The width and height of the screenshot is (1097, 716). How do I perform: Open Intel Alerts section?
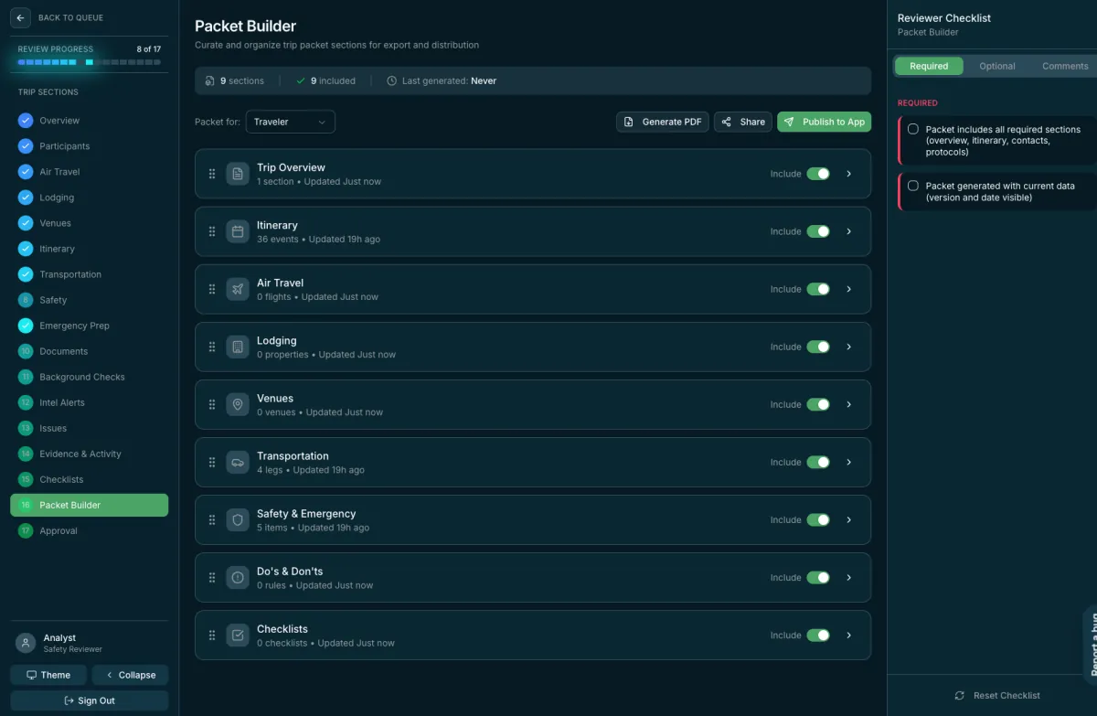90,402
